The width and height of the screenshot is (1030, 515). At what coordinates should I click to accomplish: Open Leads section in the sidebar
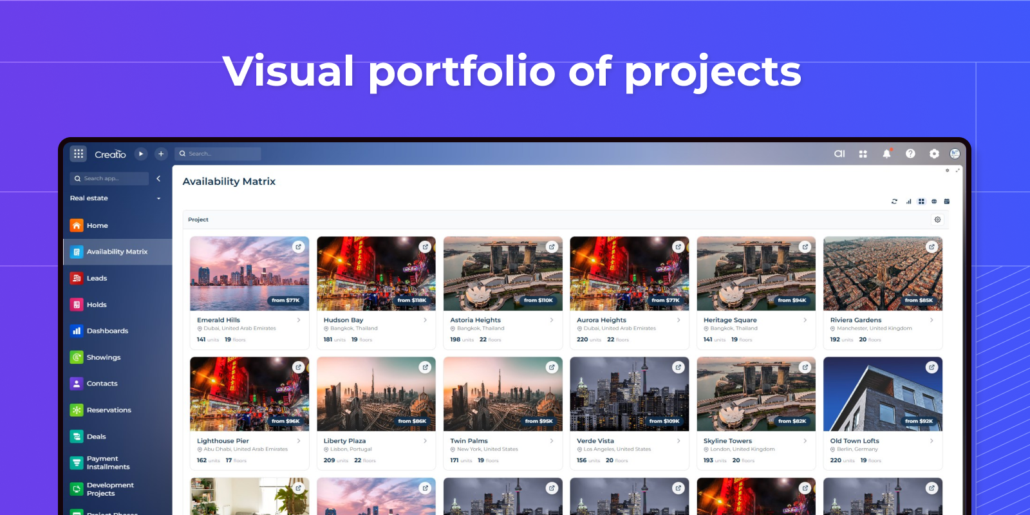tap(118, 278)
